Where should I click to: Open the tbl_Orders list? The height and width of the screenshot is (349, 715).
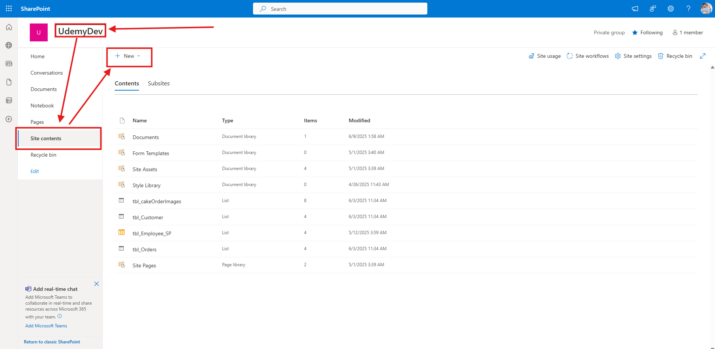[x=145, y=249]
